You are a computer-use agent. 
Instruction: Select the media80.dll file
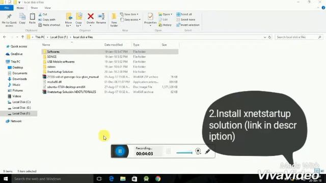click(110, 82)
